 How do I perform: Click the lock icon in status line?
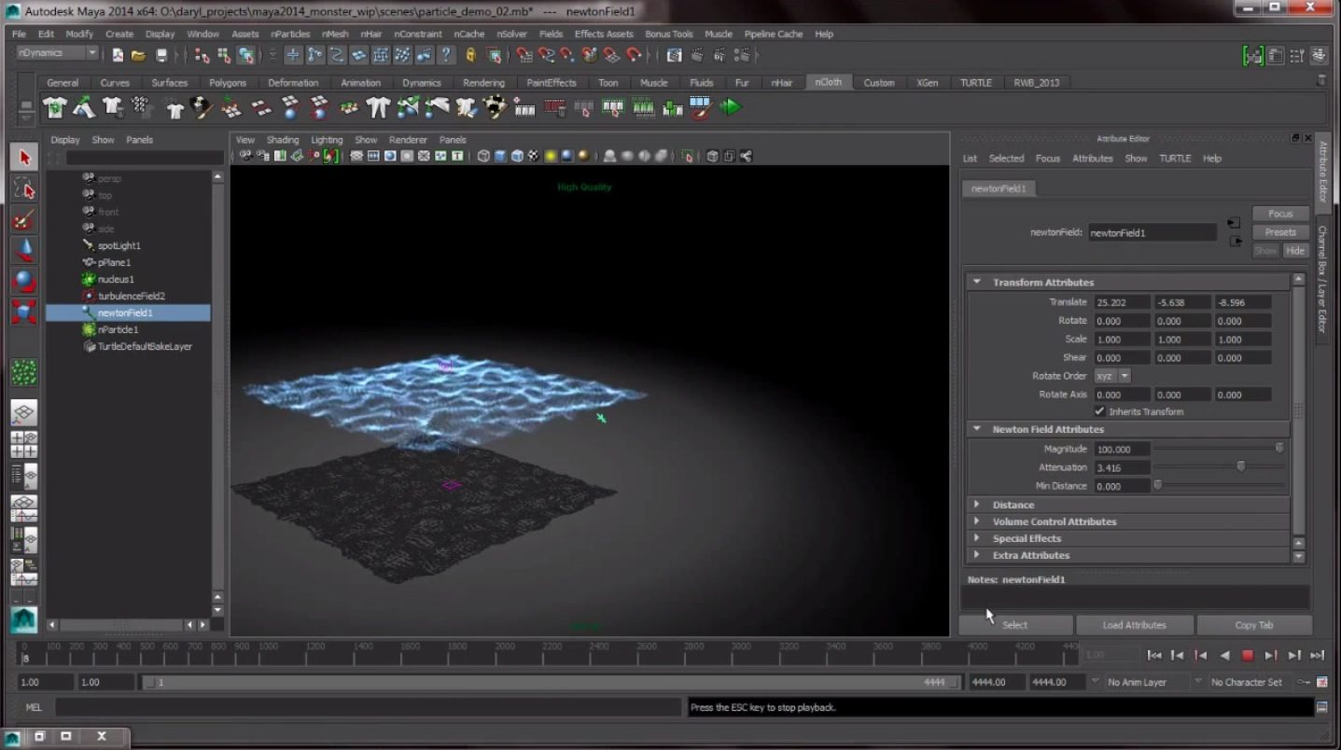[x=471, y=55]
